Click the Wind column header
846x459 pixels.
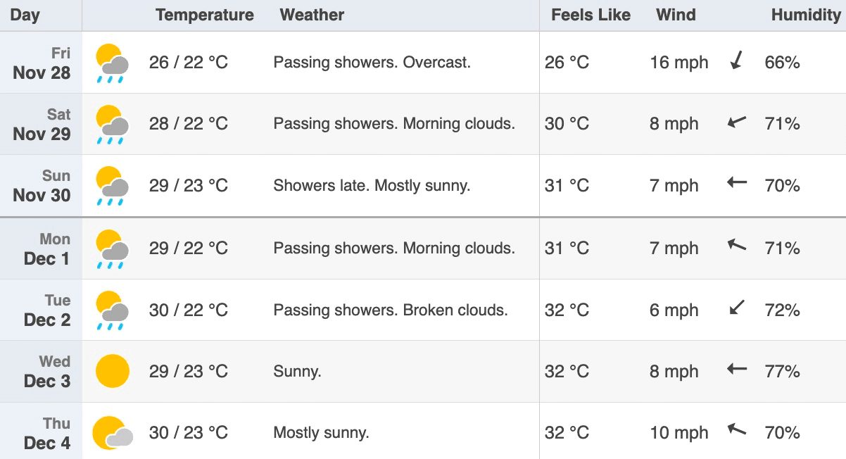click(x=676, y=15)
